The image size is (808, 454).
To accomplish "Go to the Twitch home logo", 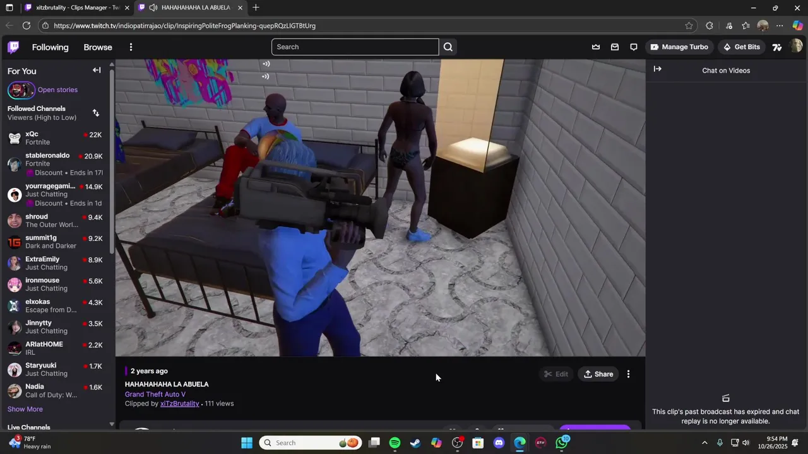I will 13,47.
